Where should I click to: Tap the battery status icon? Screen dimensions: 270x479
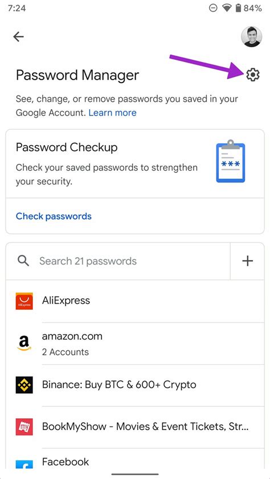(238, 8)
